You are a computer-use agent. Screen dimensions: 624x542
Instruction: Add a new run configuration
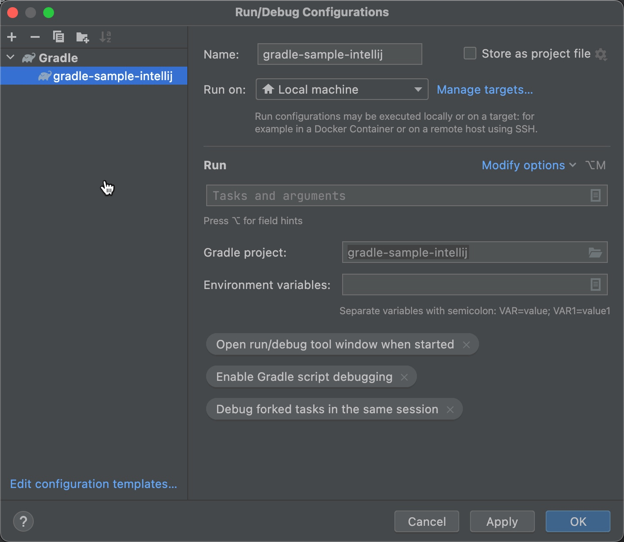pos(12,37)
